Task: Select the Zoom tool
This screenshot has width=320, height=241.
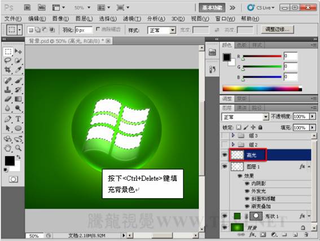Action: [x=18, y=148]
